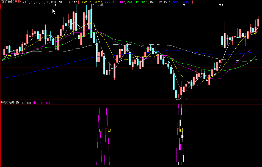Click the double-star info marker at top right

pos(221,5)
